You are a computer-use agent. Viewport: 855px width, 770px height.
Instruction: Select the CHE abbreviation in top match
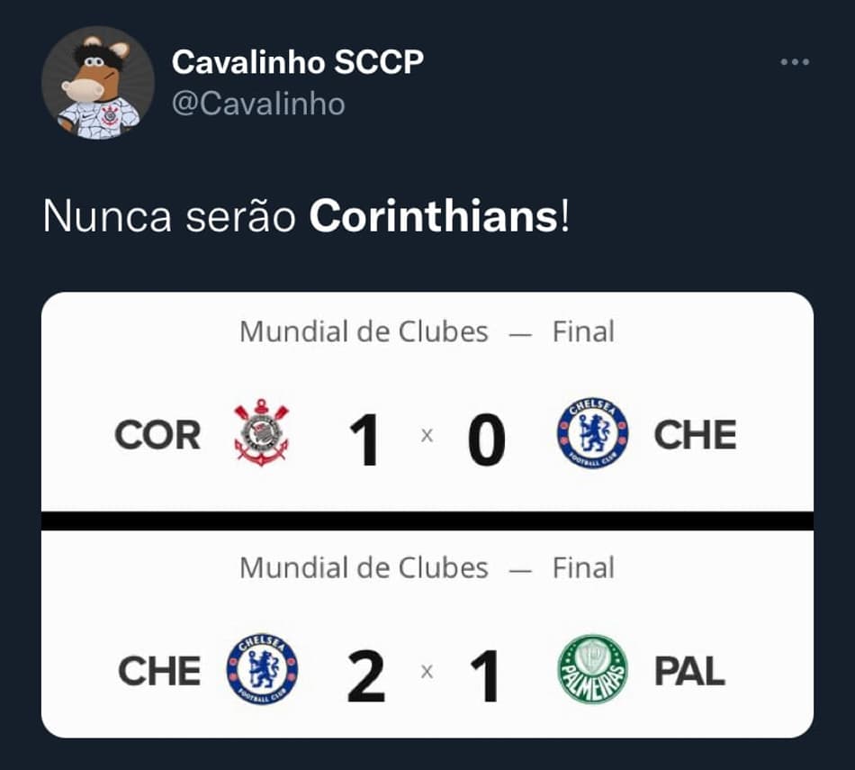click(x=695, y=435)
